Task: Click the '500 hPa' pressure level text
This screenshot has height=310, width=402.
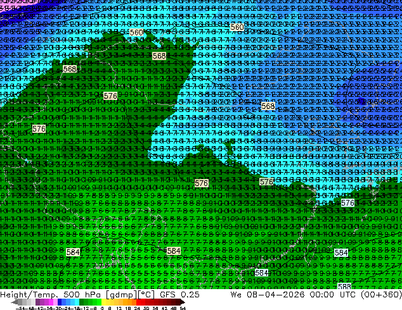Action: point(83,295)
